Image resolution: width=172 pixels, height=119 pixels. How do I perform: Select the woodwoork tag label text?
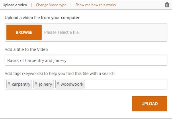point(72,84)
